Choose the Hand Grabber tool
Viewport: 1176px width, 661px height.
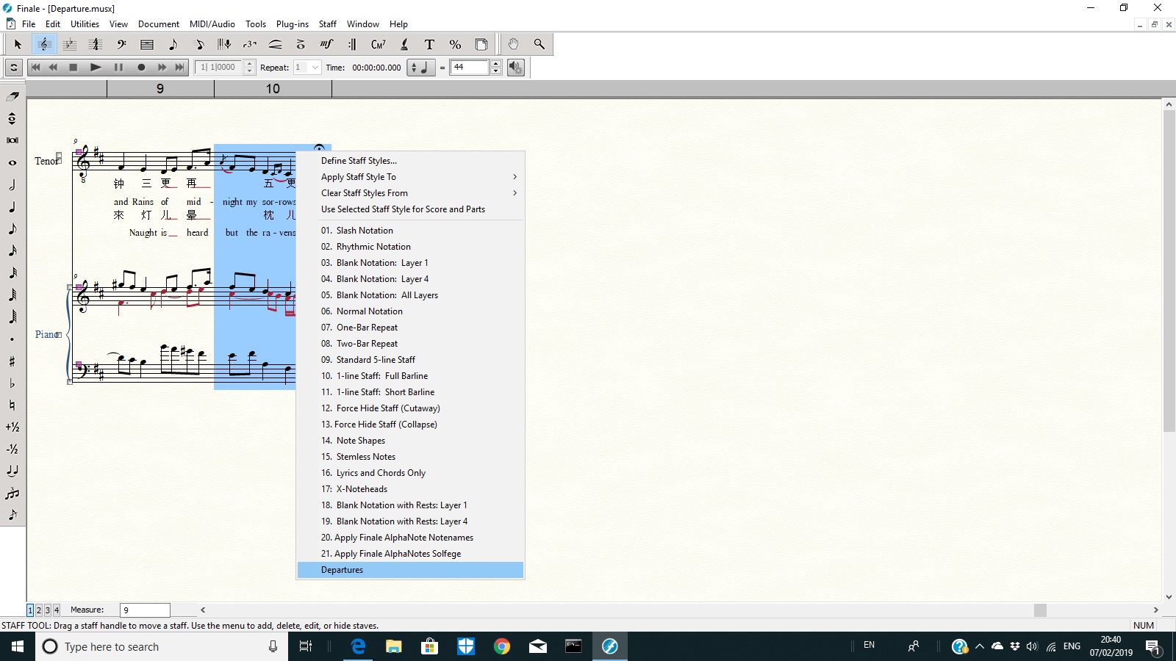pyautogui.click(x=513, y=45)
